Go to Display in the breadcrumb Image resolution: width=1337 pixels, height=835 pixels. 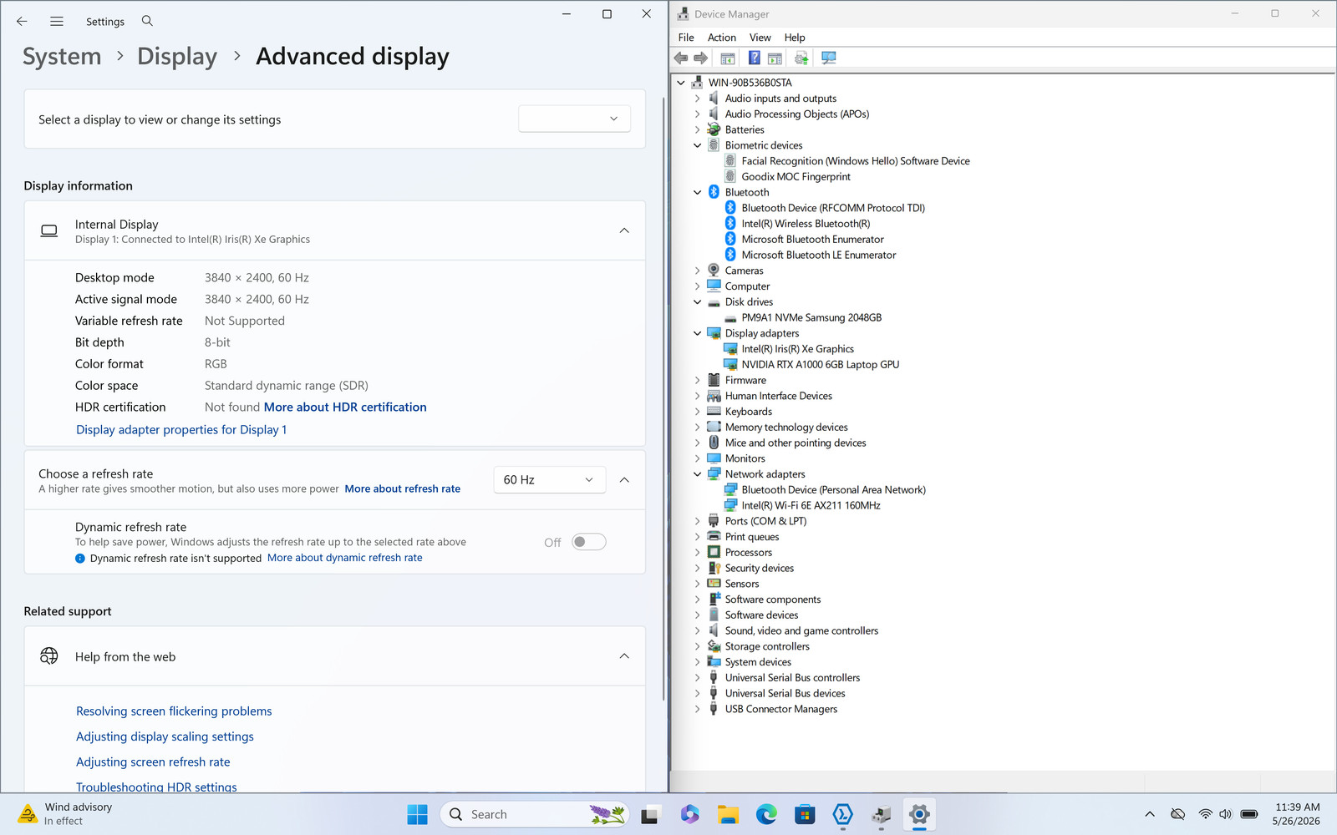pyautogui.click(x=177, y=56)
